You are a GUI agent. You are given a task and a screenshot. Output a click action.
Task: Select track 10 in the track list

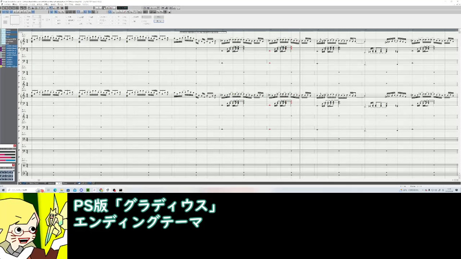12,66
